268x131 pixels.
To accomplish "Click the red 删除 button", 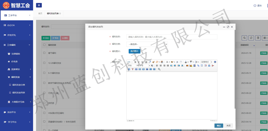I will coord(65,38).
